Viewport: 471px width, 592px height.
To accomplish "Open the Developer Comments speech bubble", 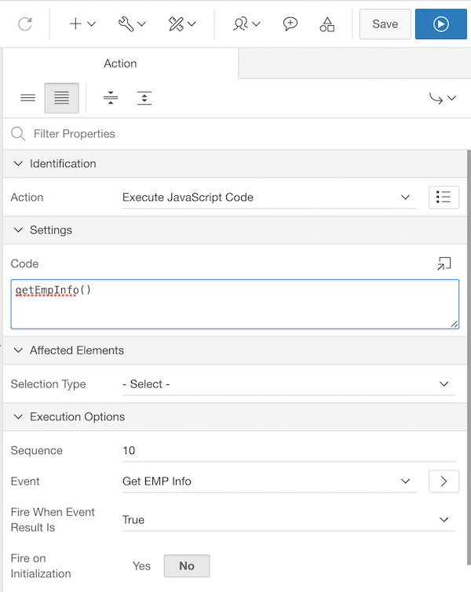I will tap(290, 24).
